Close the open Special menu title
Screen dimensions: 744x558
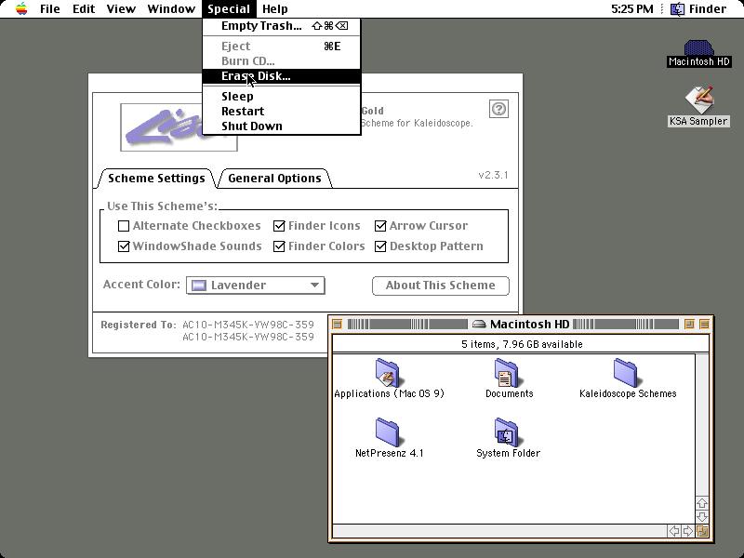pos(229,9)
